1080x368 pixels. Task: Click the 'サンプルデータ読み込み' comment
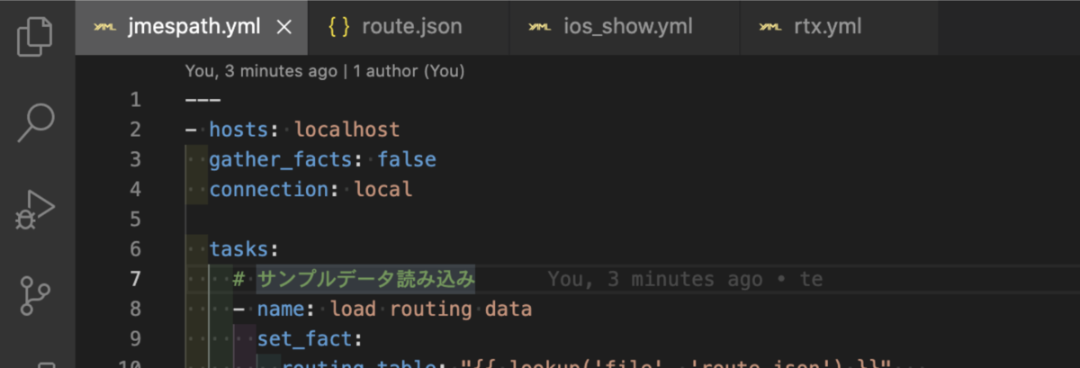point(365,279)
